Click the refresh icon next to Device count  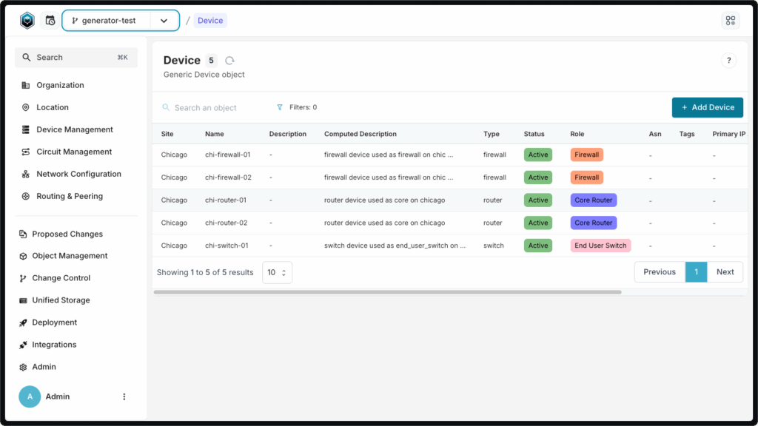click(229, 61)
